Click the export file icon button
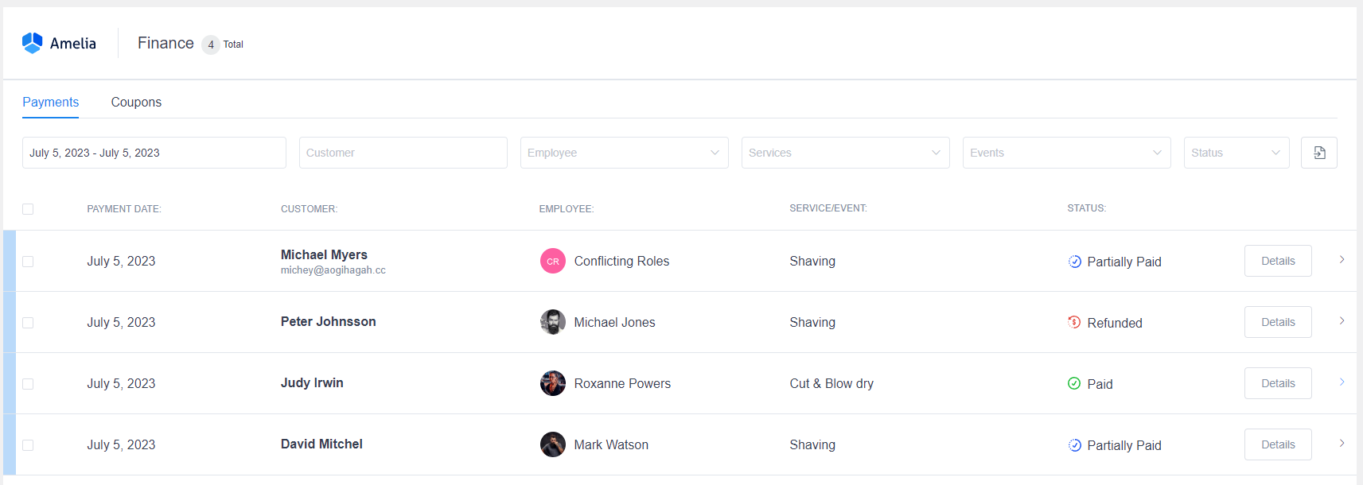 point(1318,153)
